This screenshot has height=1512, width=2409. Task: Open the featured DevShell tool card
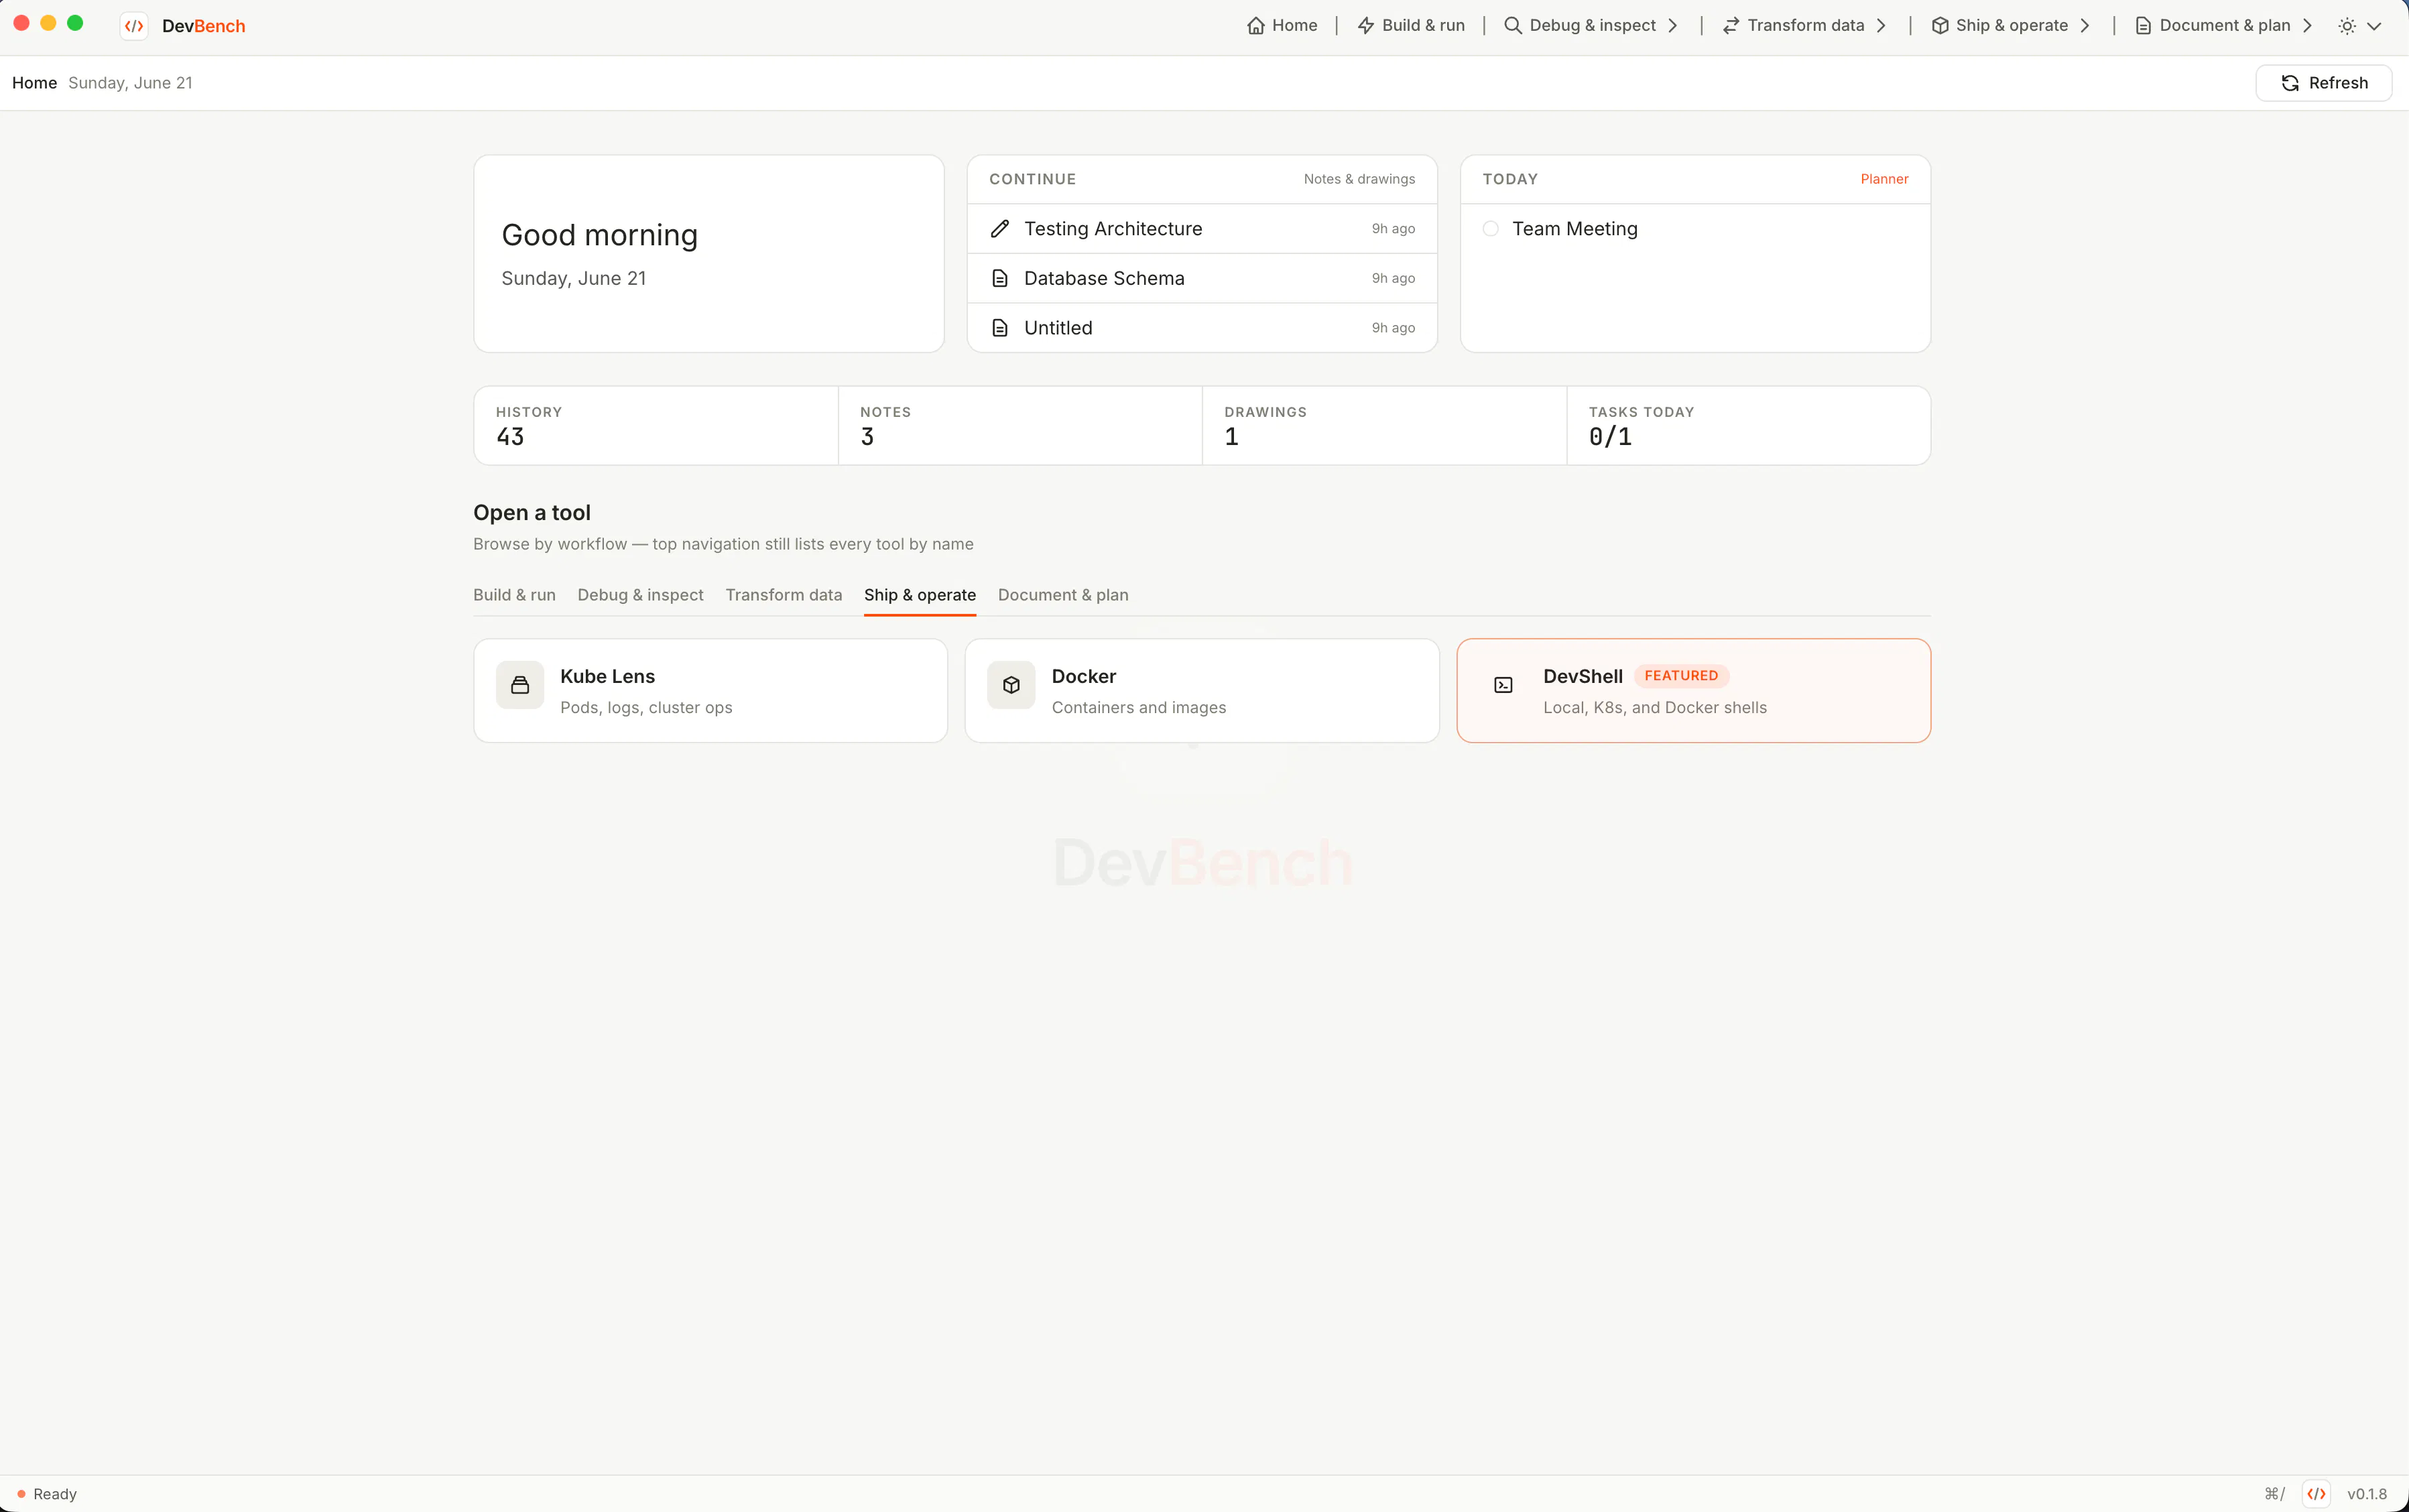pyautogui.click(x=1693, y=691)
